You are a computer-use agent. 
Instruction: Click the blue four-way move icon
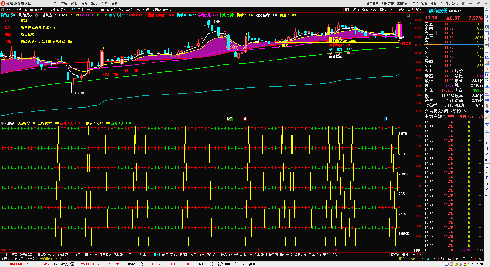pyautogui.click(x=487, y=112)
